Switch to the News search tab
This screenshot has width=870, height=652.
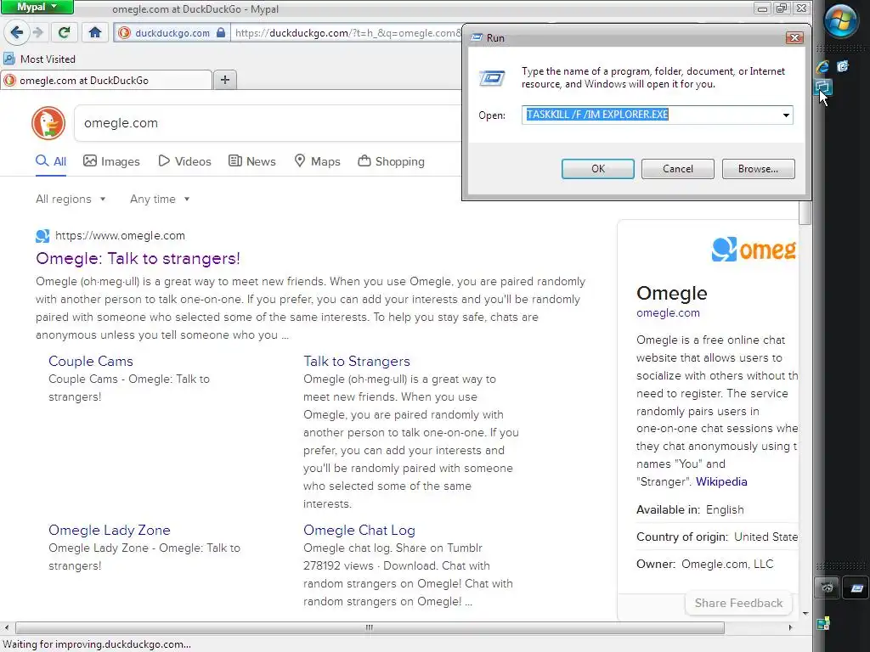point(251,161)
